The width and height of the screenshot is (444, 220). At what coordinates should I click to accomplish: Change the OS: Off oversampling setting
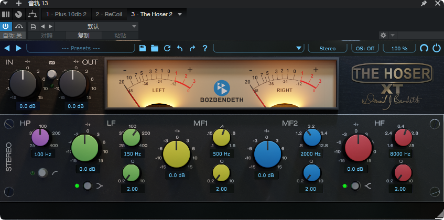[x=365, y=48]
